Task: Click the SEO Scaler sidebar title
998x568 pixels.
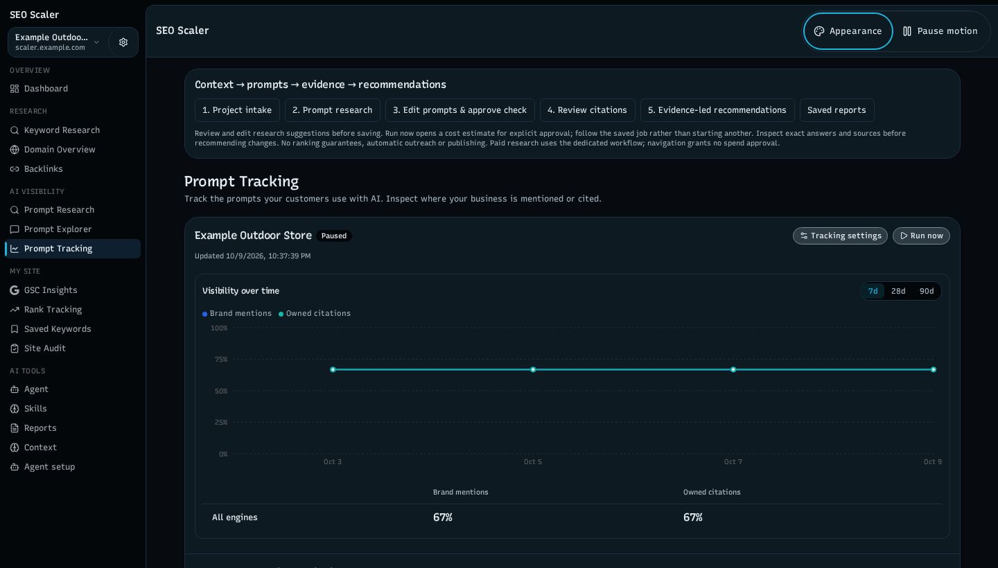Action: click(34, 15)
